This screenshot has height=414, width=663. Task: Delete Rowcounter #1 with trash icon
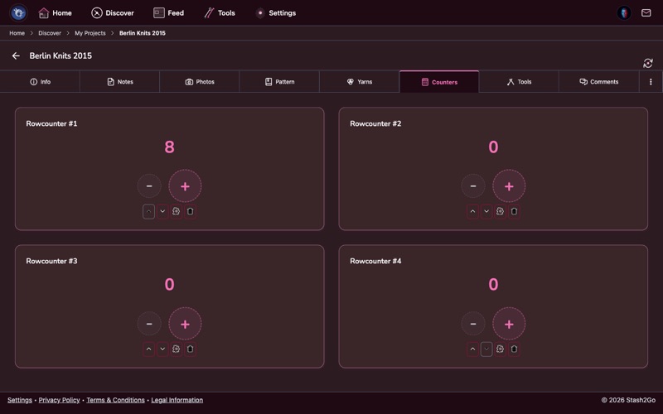(x=191, y=211)
